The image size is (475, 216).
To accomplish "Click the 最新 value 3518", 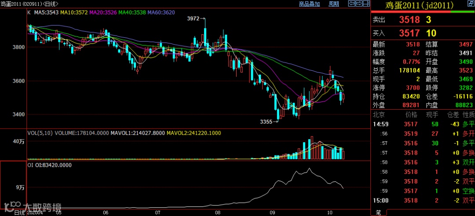I will click(x=413, y=44).
